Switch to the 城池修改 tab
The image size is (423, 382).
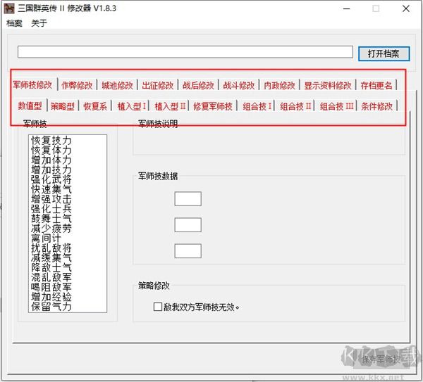[x=116, y=85]
